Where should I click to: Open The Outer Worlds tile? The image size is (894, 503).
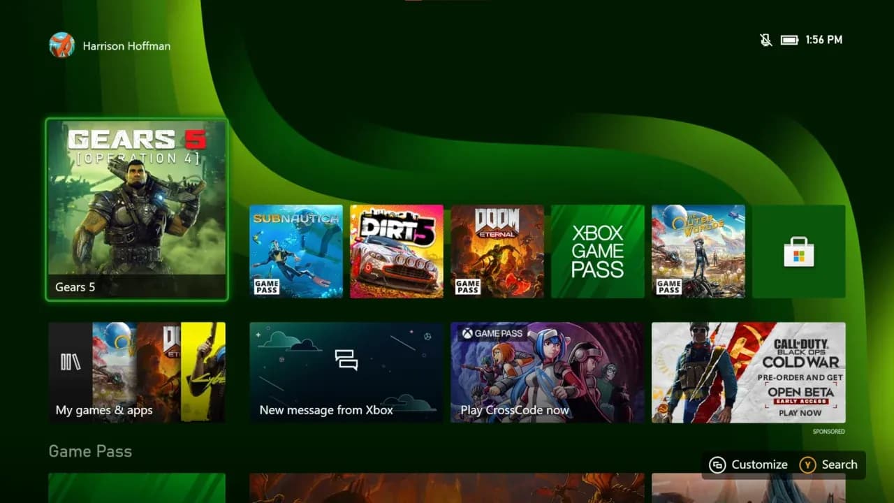[698, 251]
